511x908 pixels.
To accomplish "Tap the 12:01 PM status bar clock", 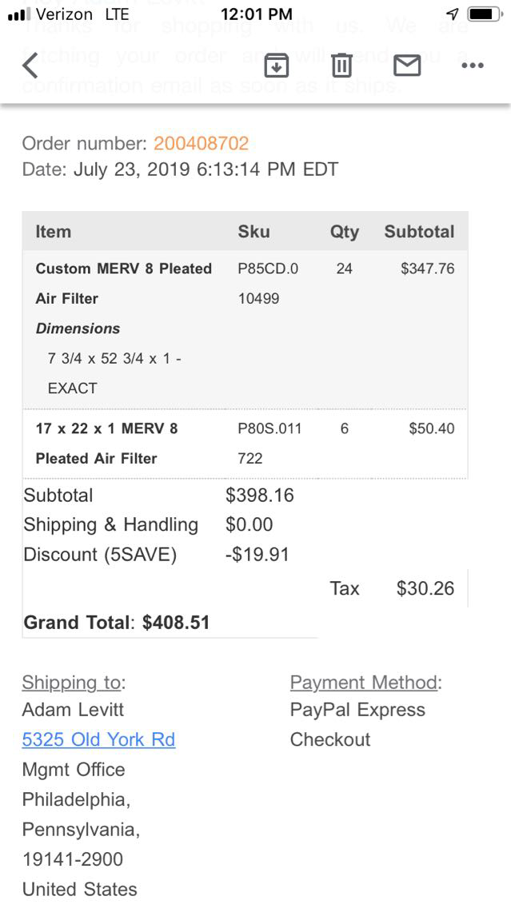I will (x=256, y=14).
